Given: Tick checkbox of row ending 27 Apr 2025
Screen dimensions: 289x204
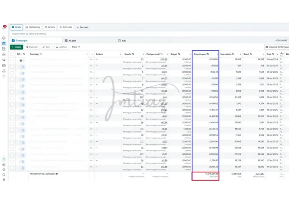Looking at the screenshot, I should pyautogui.click(x=12, y=73).
